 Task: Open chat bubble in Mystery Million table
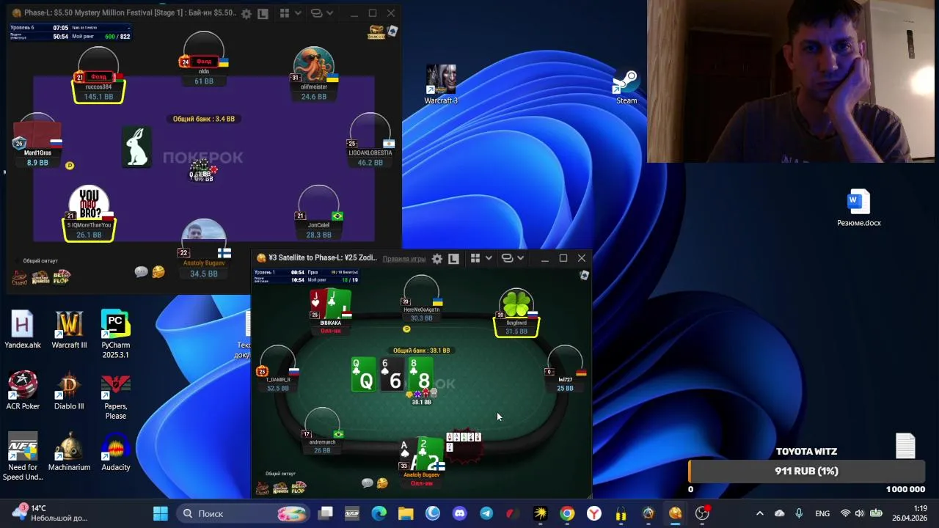141,272
